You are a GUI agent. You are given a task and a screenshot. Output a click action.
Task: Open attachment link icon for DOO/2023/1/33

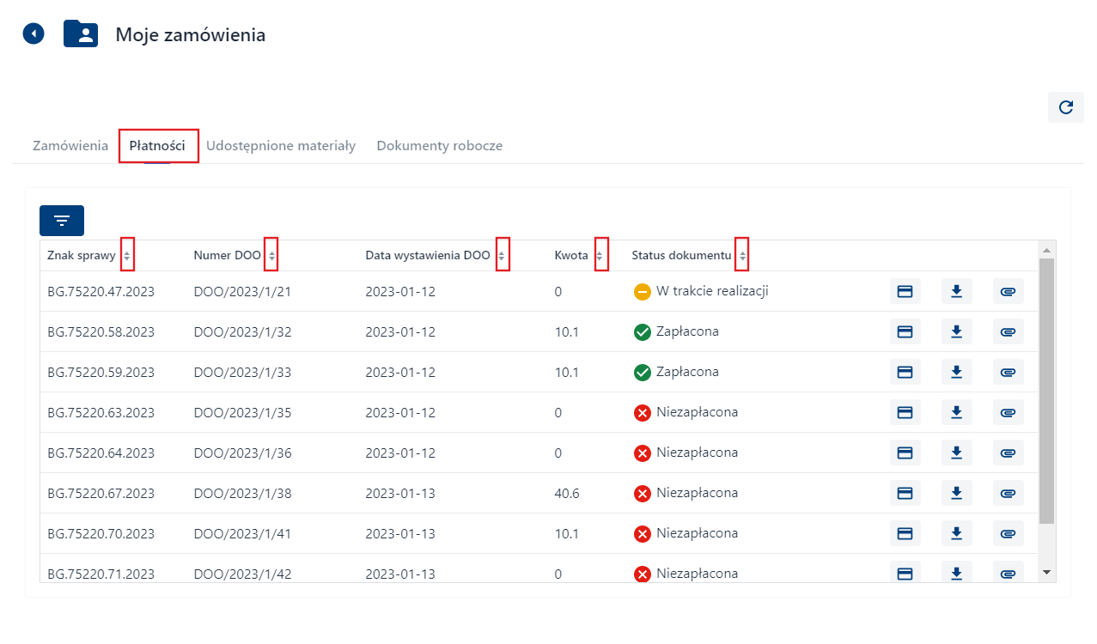tap(1008, 372)
